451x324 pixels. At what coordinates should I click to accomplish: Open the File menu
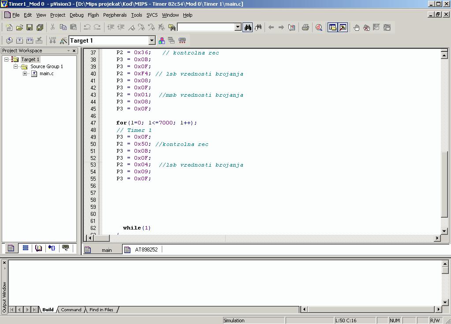pos(16,15)
